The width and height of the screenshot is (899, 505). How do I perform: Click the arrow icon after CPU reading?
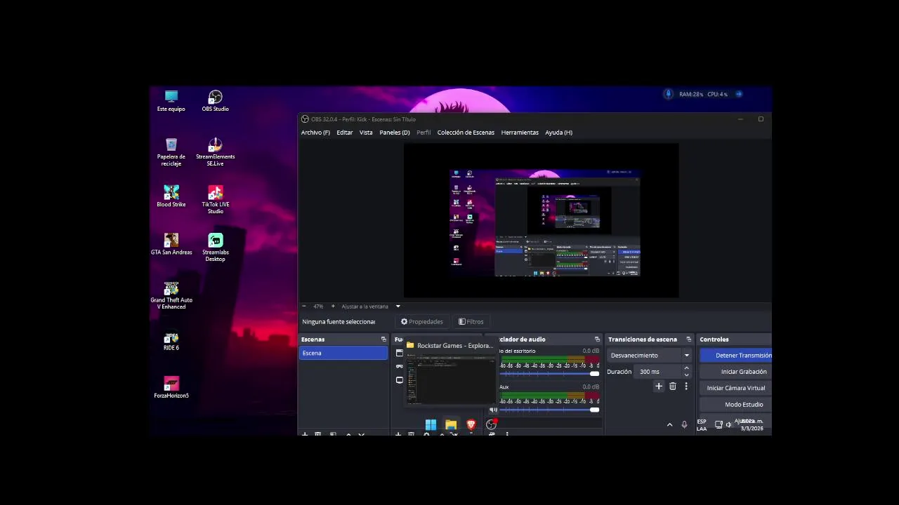point(738,94)
